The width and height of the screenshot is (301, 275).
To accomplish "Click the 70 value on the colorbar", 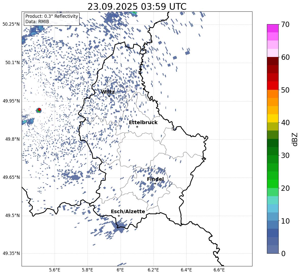I will tap(285, 24).
